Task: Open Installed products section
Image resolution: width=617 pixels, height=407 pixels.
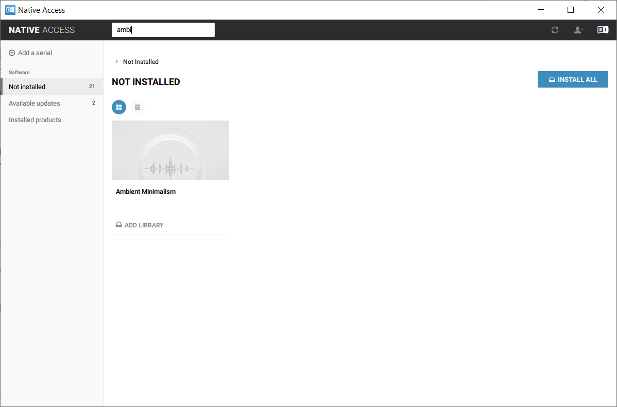Action: pos(52,120)
